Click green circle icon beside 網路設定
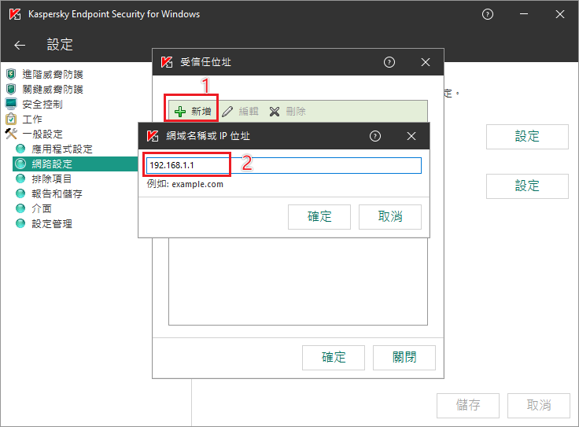This screenshot has width=579, height=427. pyautogui.click(x=20, y=164)
